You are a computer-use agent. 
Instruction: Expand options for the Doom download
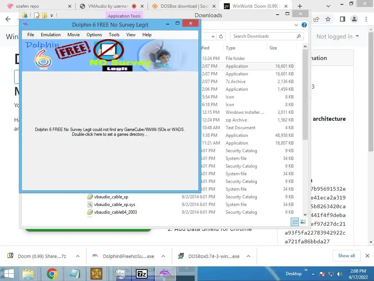[x=77, y=256]
